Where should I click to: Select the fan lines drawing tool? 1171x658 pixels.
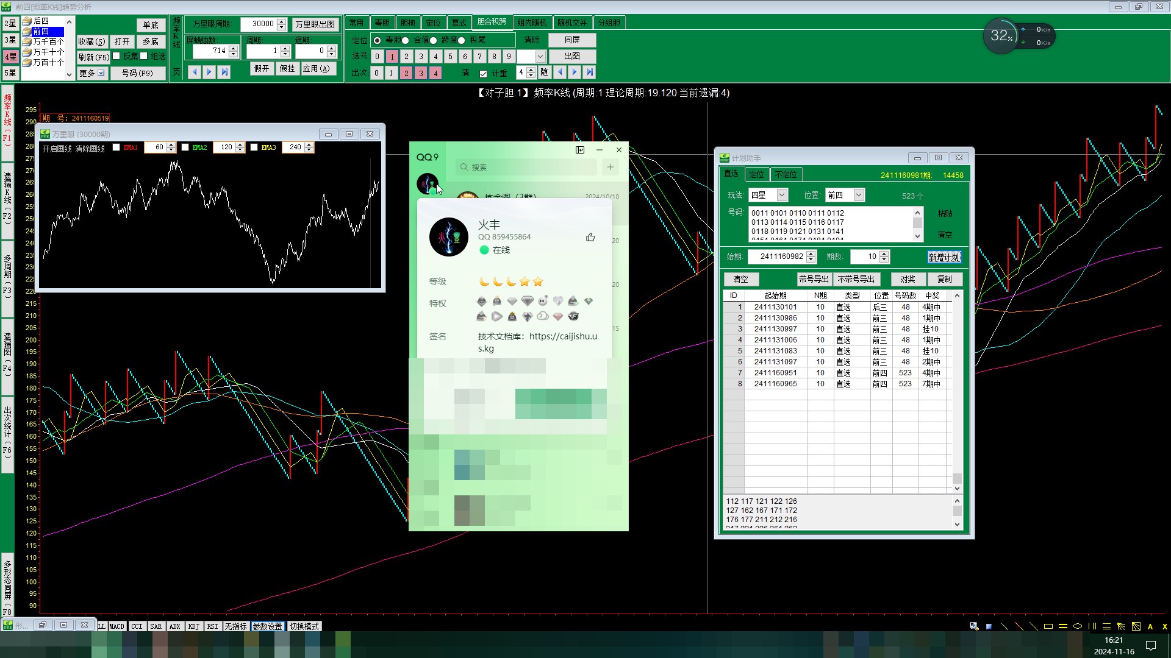pyautogui.click(x=1121, y=626)
